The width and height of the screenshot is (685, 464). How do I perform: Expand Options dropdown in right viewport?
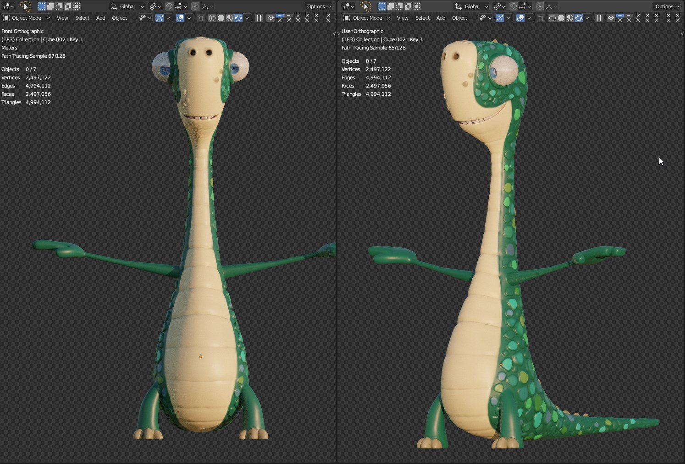[x=666, y=6]
